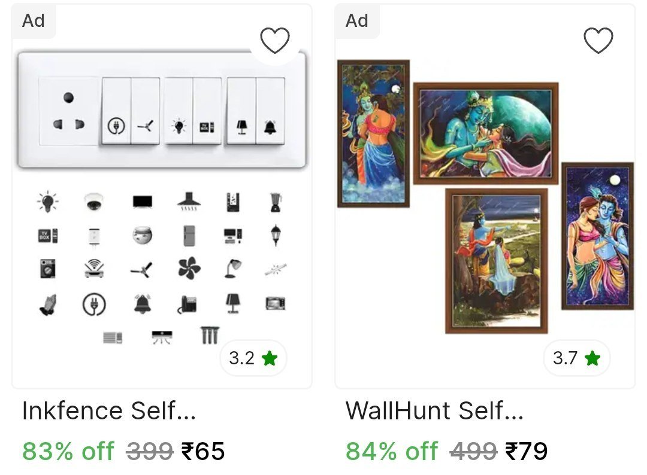Click the Ad label on Inkfence card

pyautogui.click(x=34, y=20)
